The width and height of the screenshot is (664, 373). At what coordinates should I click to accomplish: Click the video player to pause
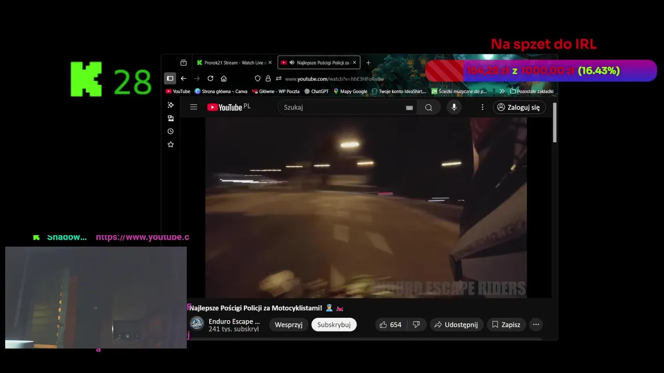pyautogui.click(x=366, y=207)
